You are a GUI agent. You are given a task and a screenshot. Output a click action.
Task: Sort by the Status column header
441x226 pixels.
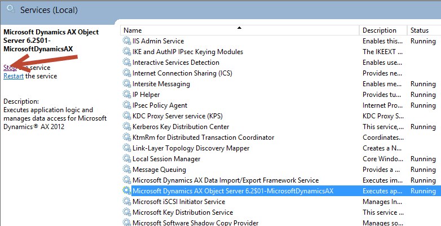(424, 30)
